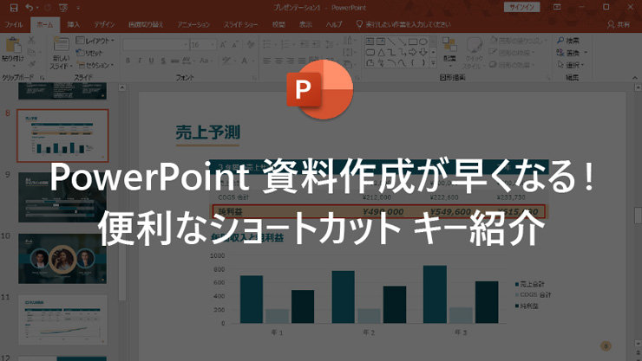
Task: Toggle Bold formatting
Action: click(x=128, y=61)
